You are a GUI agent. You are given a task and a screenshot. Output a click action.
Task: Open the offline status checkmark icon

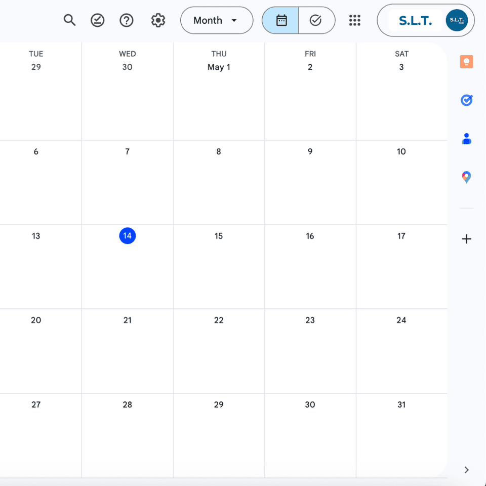coord(97,20)
